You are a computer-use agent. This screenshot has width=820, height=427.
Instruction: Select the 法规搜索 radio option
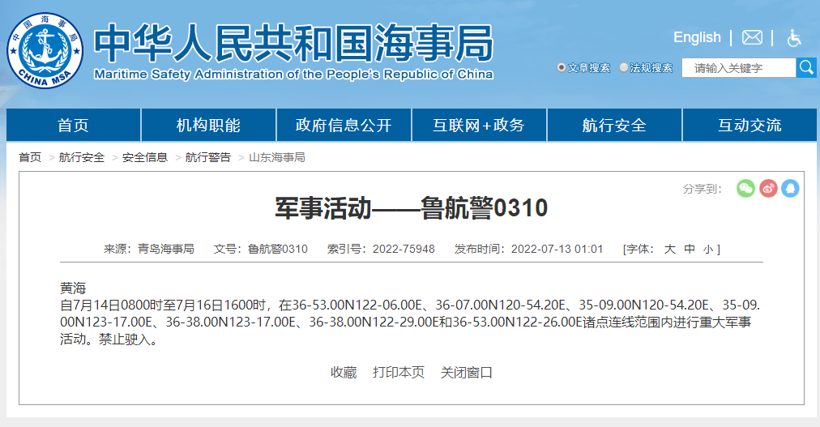623,67
